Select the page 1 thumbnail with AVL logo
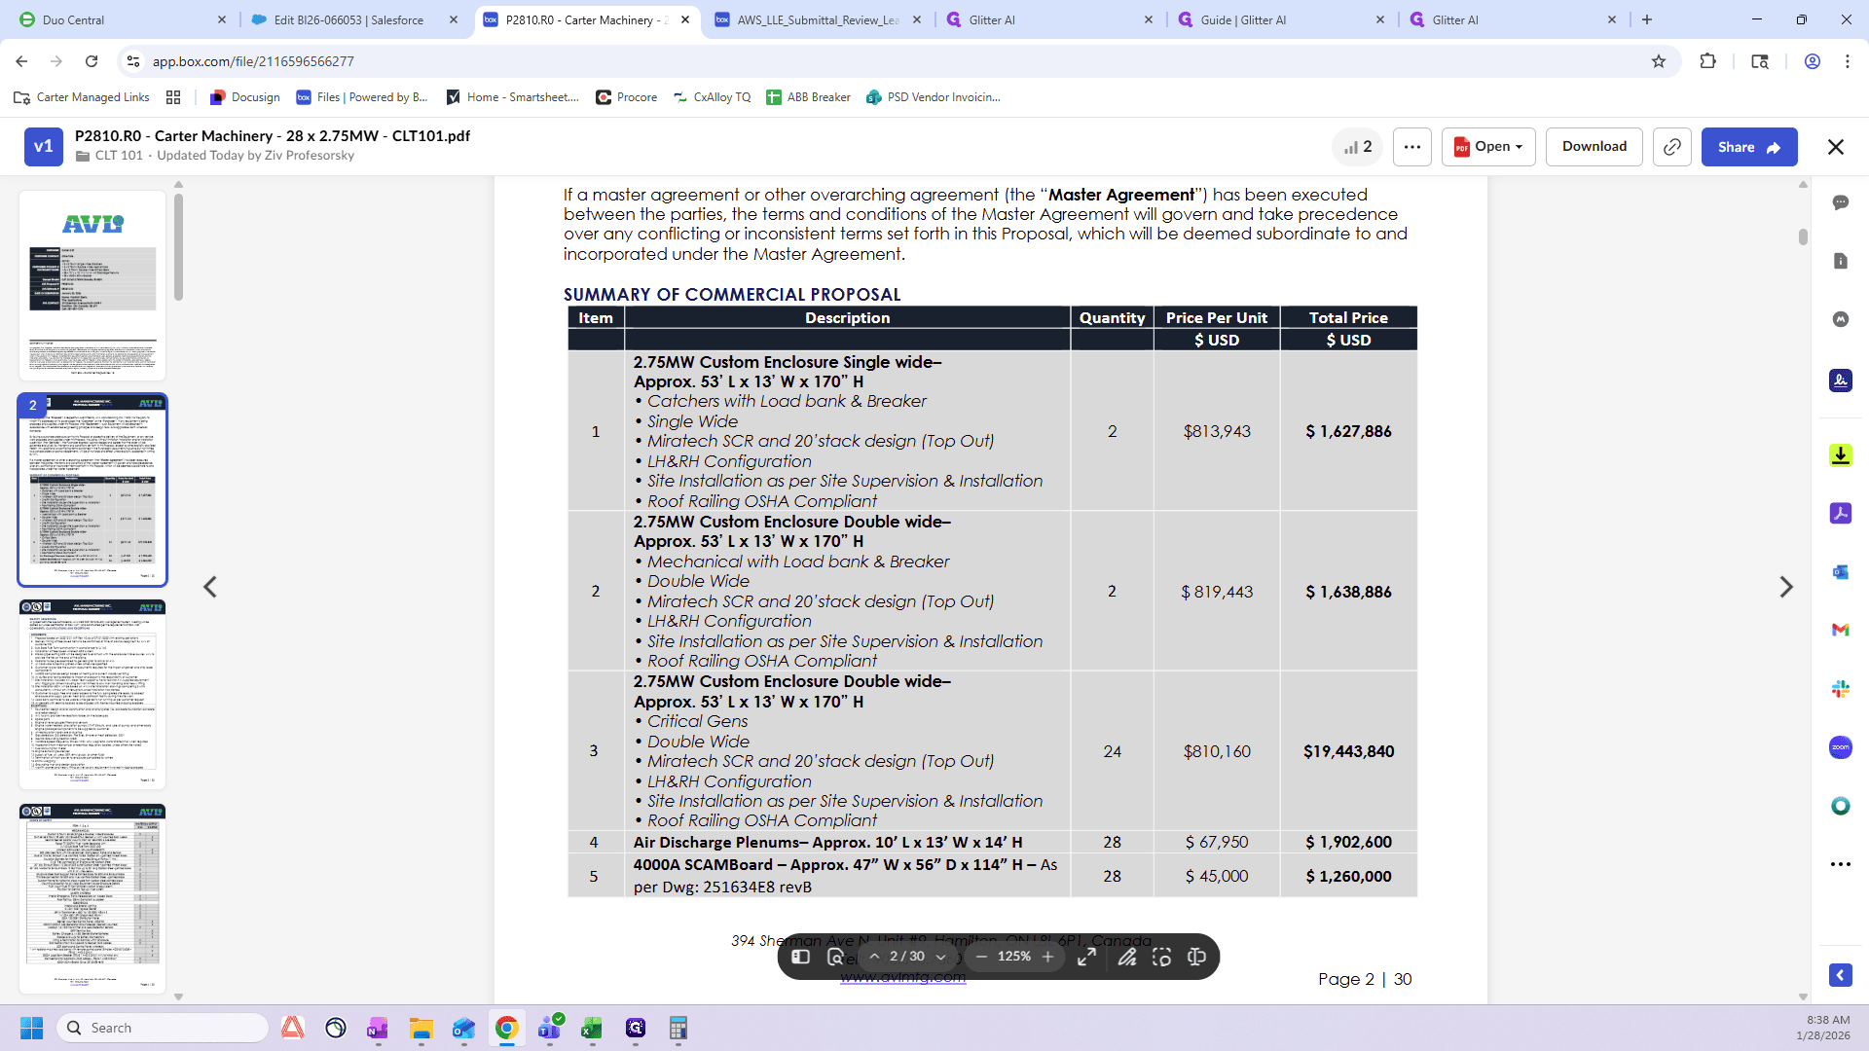 point(92,285)
